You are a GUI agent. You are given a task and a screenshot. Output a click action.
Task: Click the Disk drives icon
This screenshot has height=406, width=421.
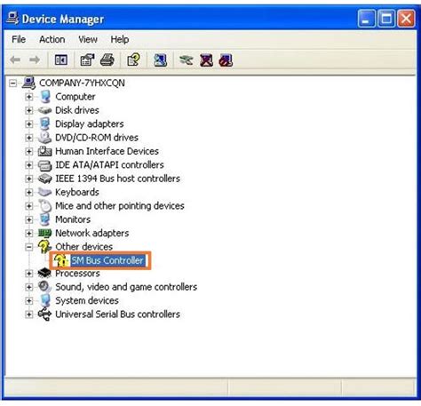pyautogui.click(x=44, y=110)
